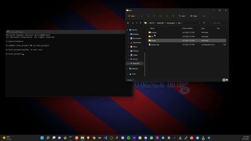This screenshot has height=141, width=251.
Task: Open the Sort dropdown in File Explorer
Action: pyautogui.click(x=182, y=16)
